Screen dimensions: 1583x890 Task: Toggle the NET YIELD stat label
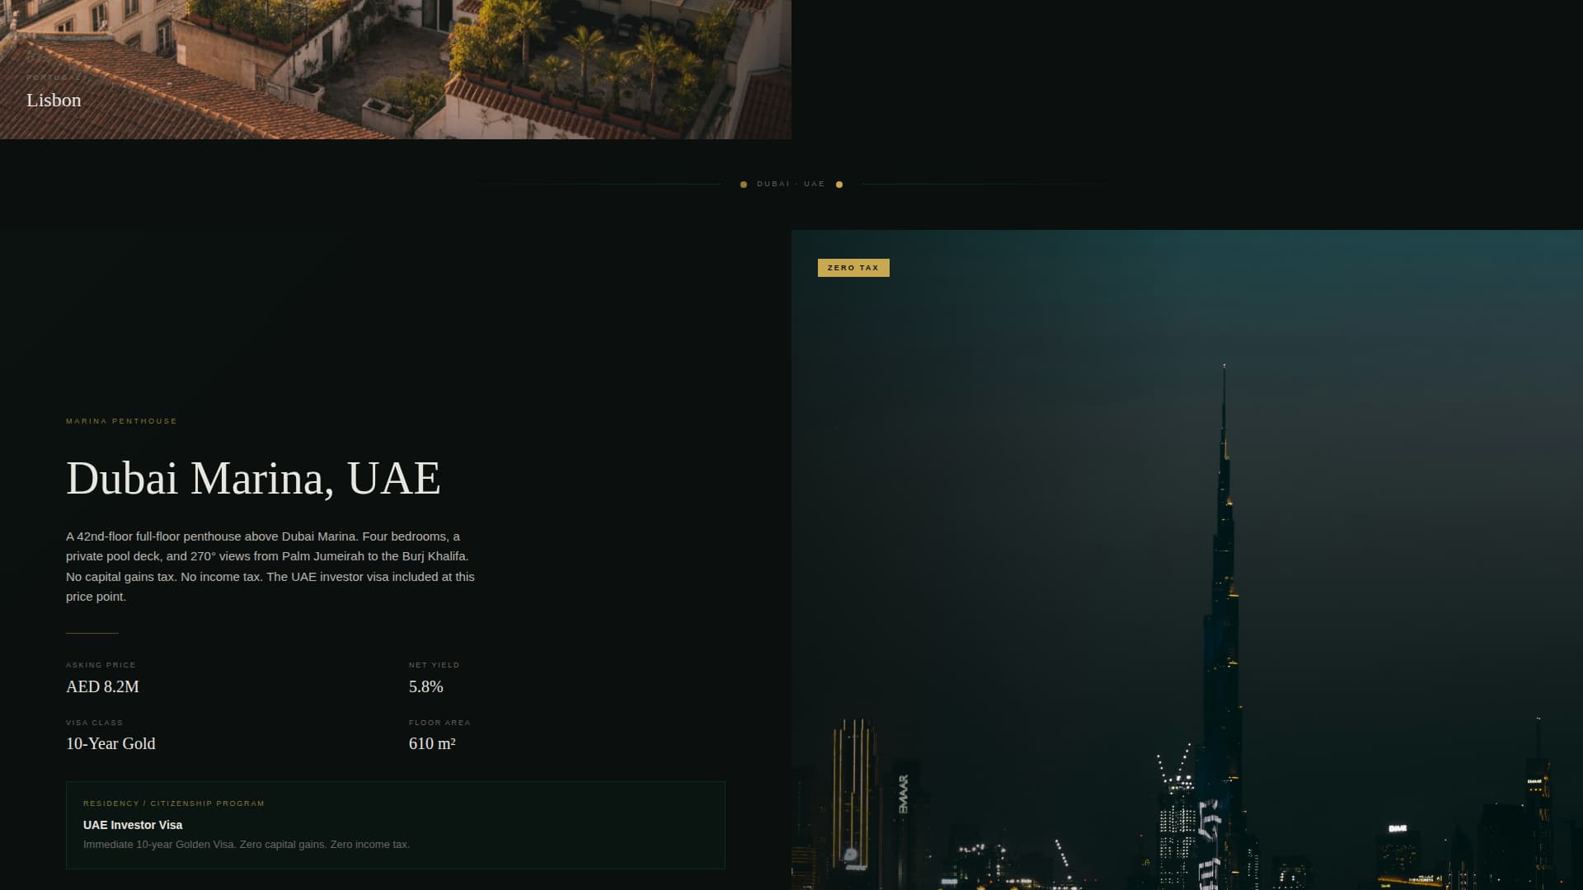coord(434,664)
